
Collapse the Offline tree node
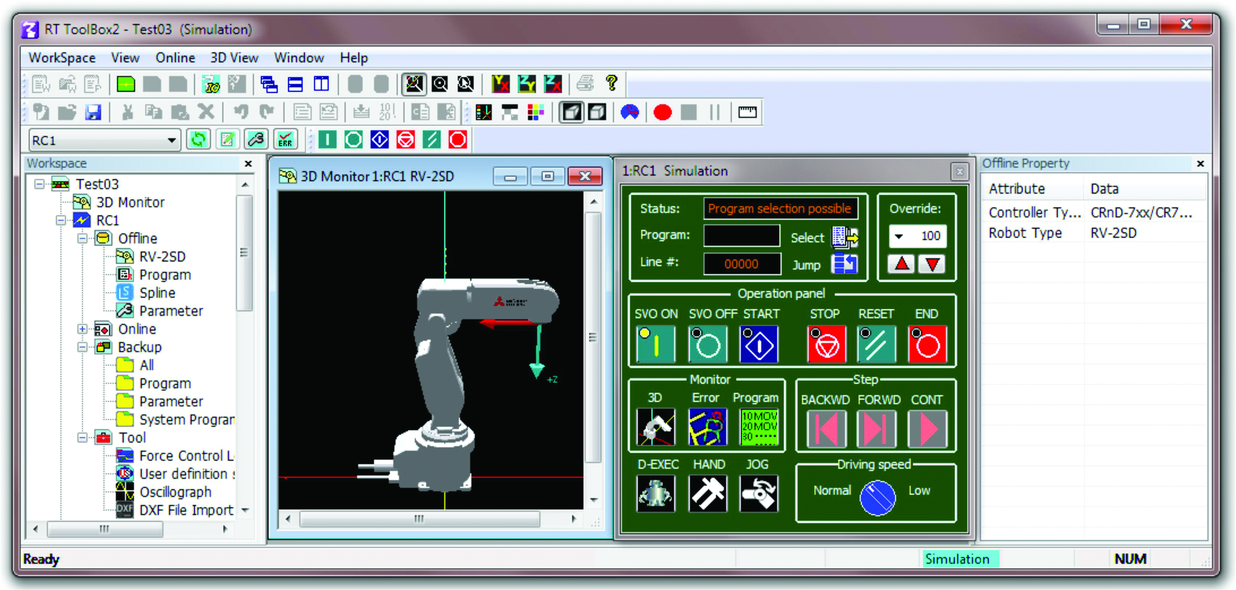[83, 238]
